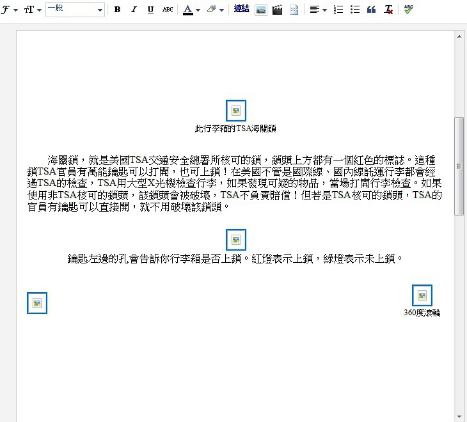The width and height of the screenshot is (467, 422).
Task: Toggle underline formatting
Action: 151,10
